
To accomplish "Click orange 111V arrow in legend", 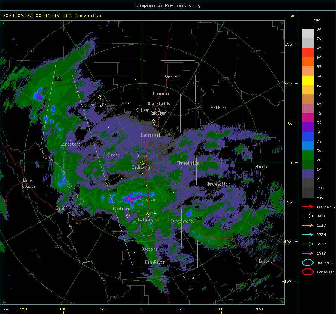I will point(308,225).
